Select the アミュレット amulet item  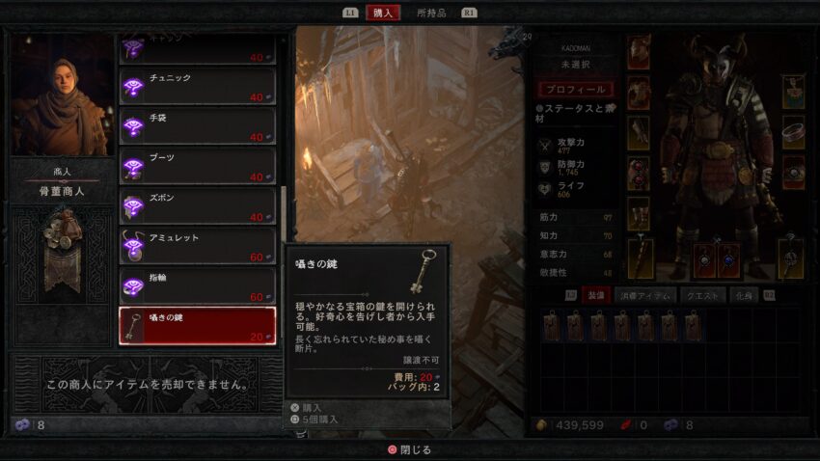198,246
